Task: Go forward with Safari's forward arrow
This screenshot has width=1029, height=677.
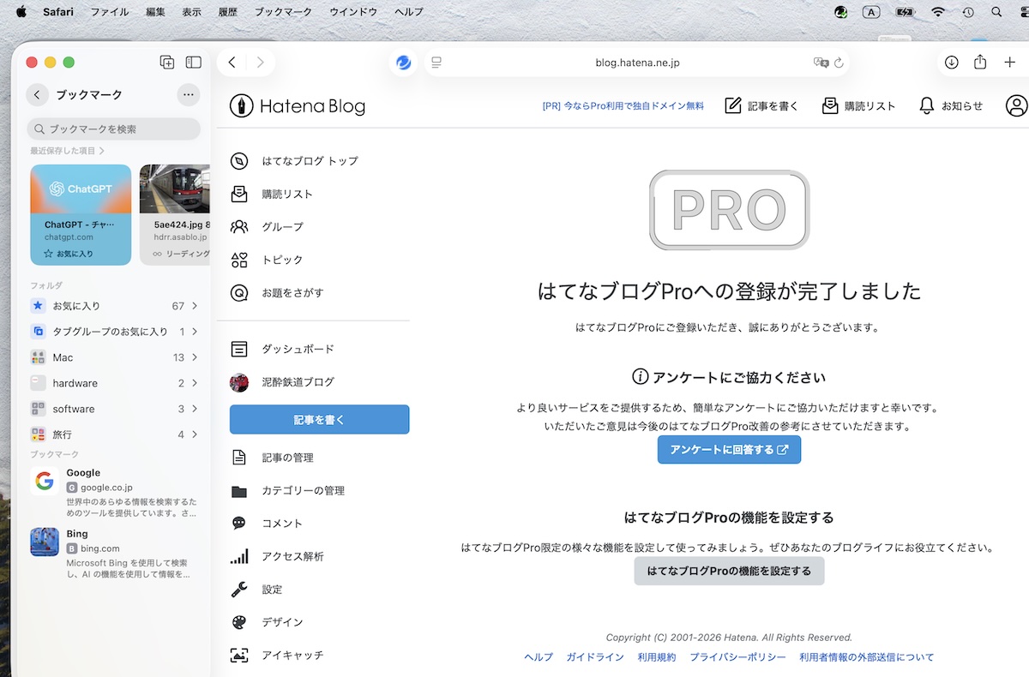Action: coord(260,63)
